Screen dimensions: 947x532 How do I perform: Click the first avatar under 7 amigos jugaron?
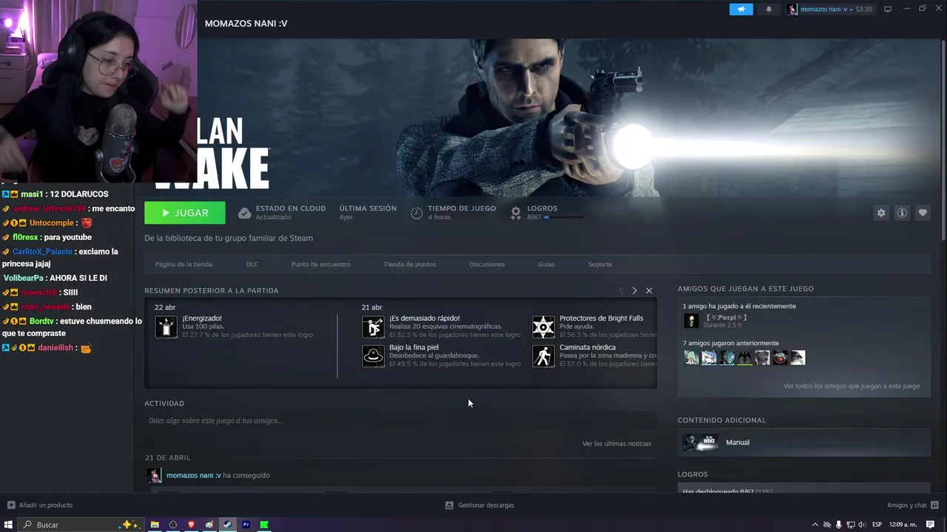tap(692, 358)
